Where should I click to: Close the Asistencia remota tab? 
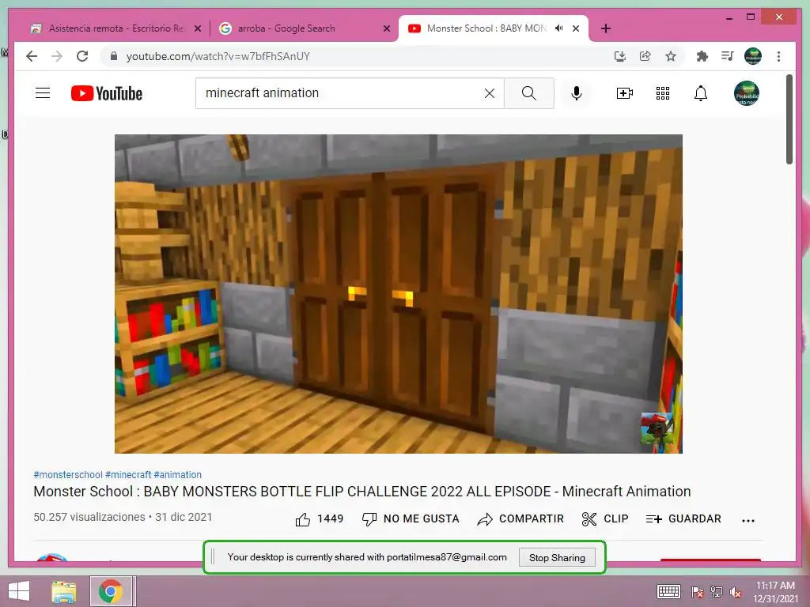tap(197, 28)
